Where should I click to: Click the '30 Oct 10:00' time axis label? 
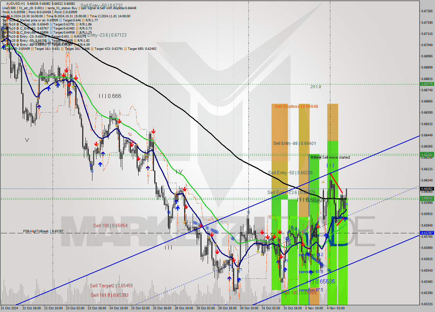249,308
